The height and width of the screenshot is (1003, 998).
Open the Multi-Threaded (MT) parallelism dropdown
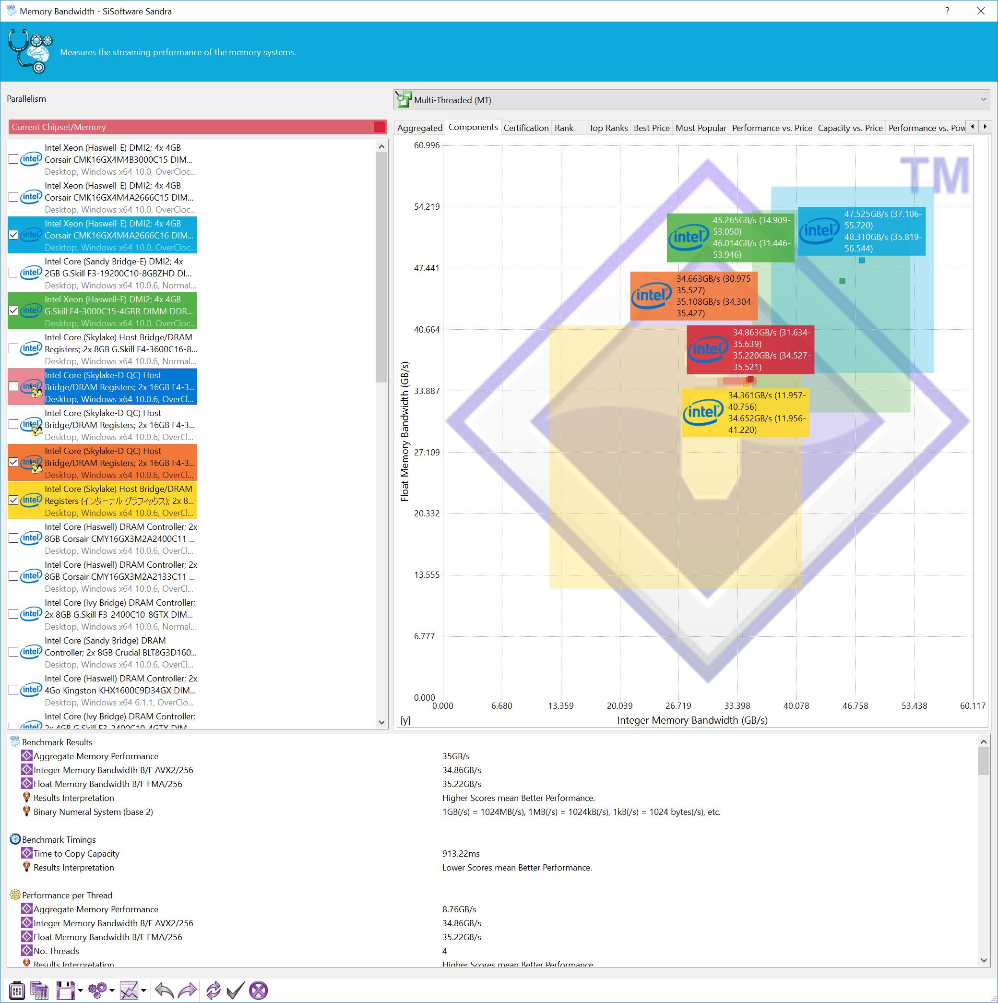click(x=691, y=100)
